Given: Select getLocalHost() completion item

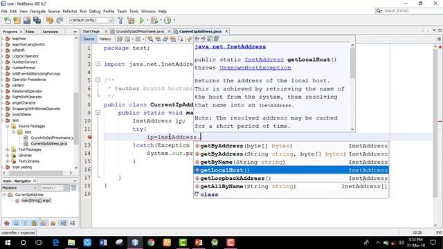Looking at the screenshot, I should pyautogui.click(x=291, y=170).
